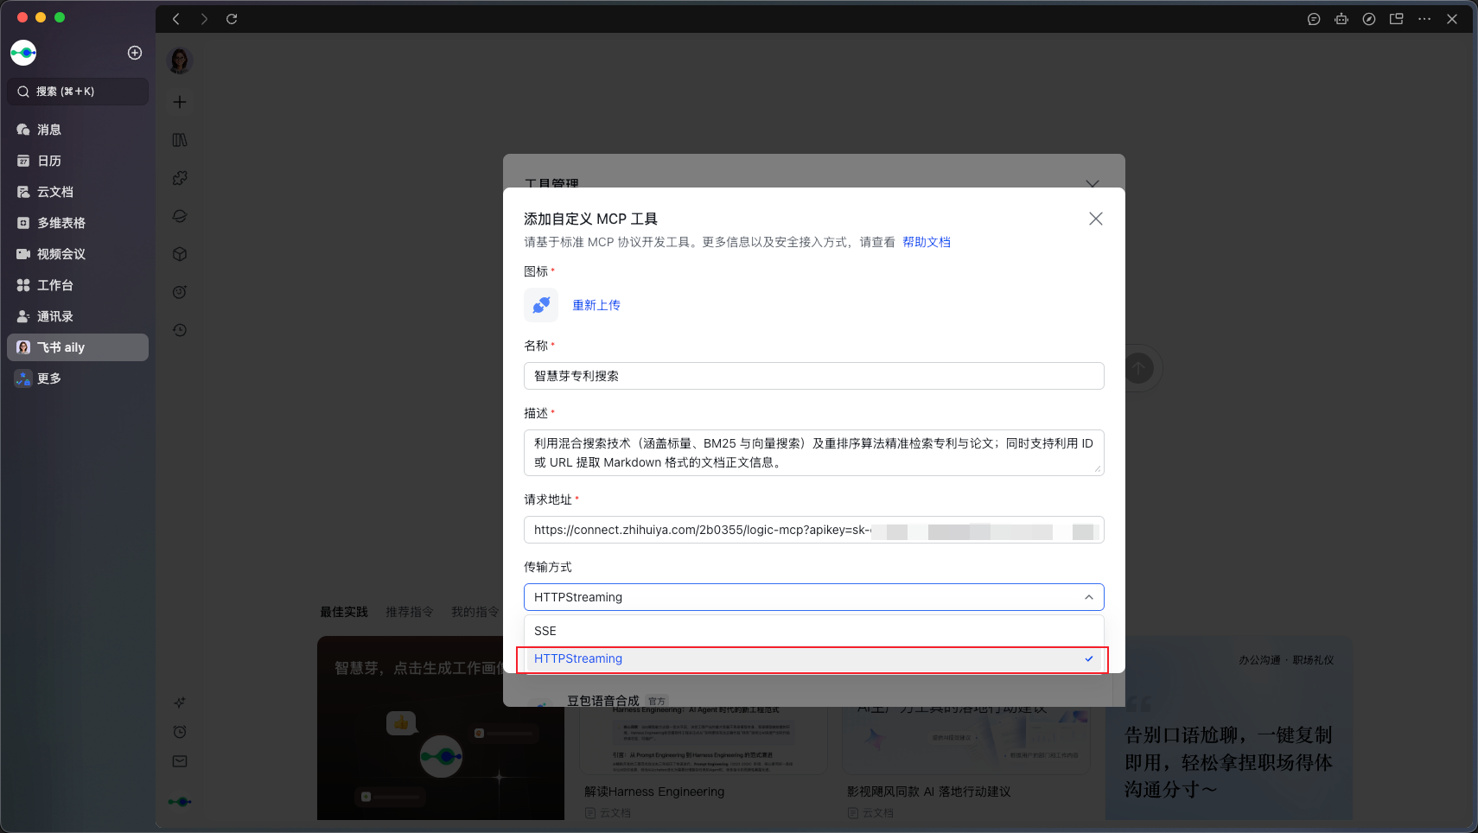The image size is (1478, 833).
Task: Select HTTPStreaming option in the list
Action: tap(814, 658)
